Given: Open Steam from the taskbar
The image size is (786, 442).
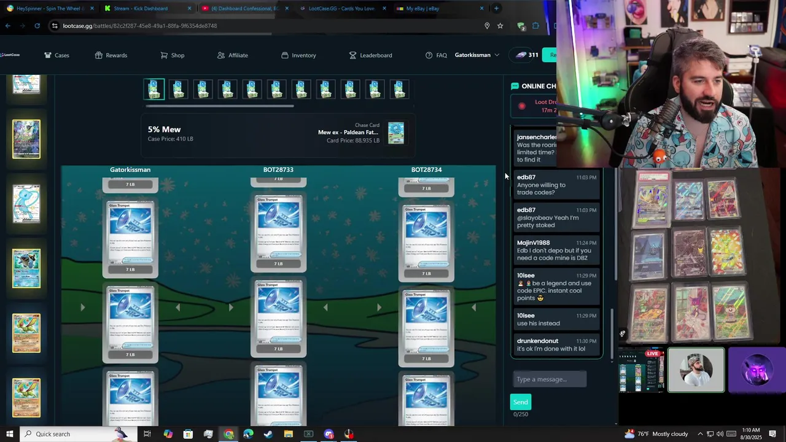Looking at the screenshot, I should pyautogui.click(x=268, y=434).
